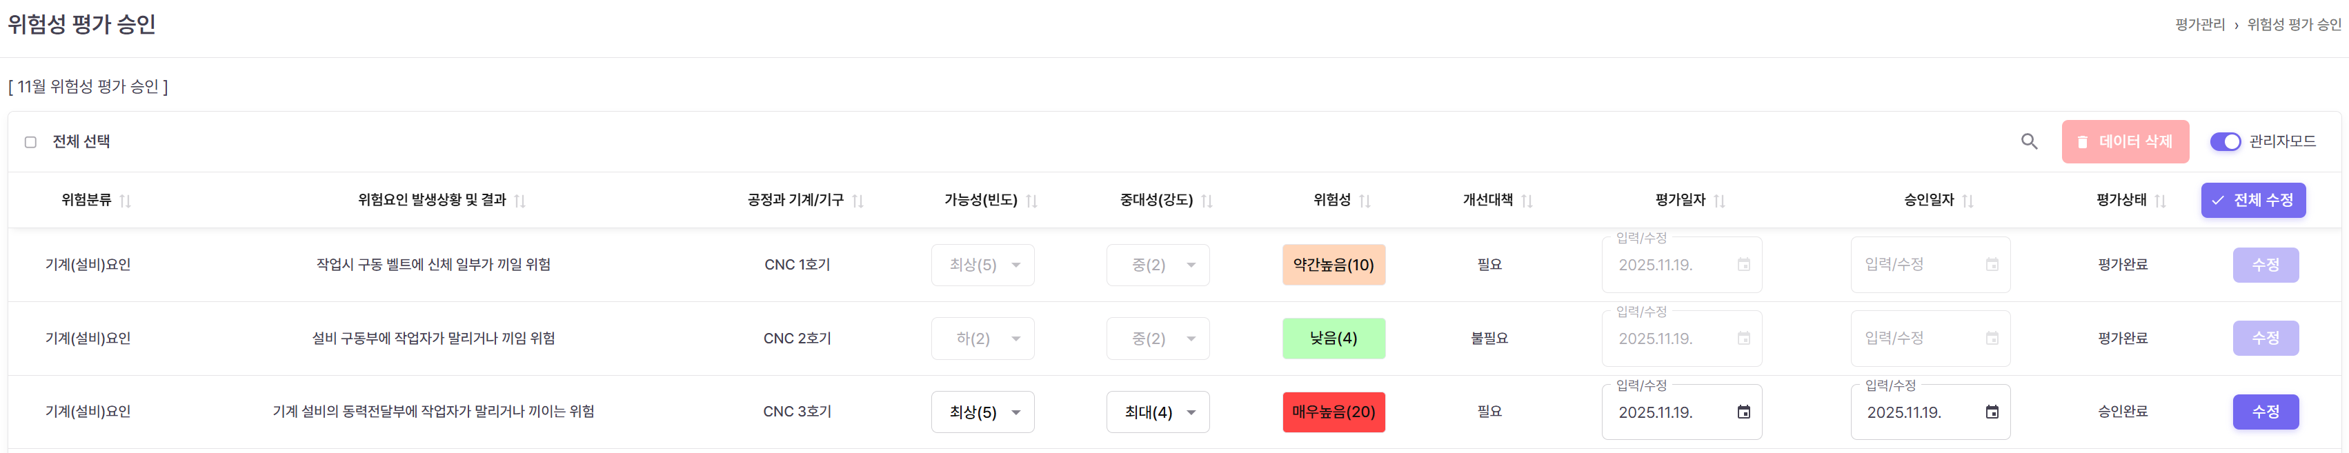Screen dimensions: 2349x453
Task: Click the search magnifier icon
Action: 2029,141
